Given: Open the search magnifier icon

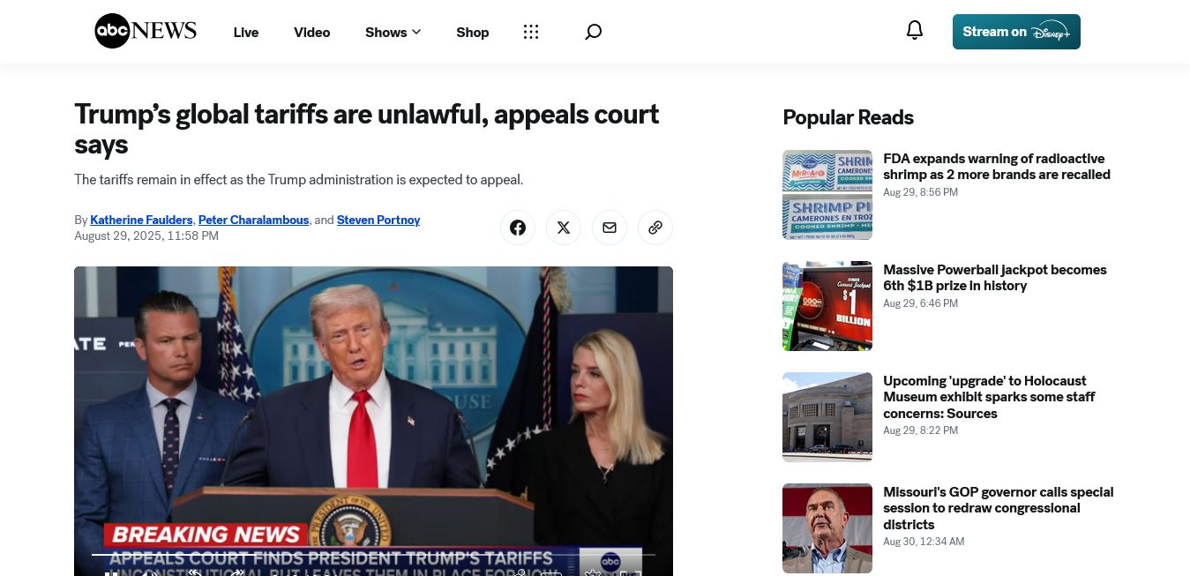Looking at the screenshot, I should click(594, 32).
